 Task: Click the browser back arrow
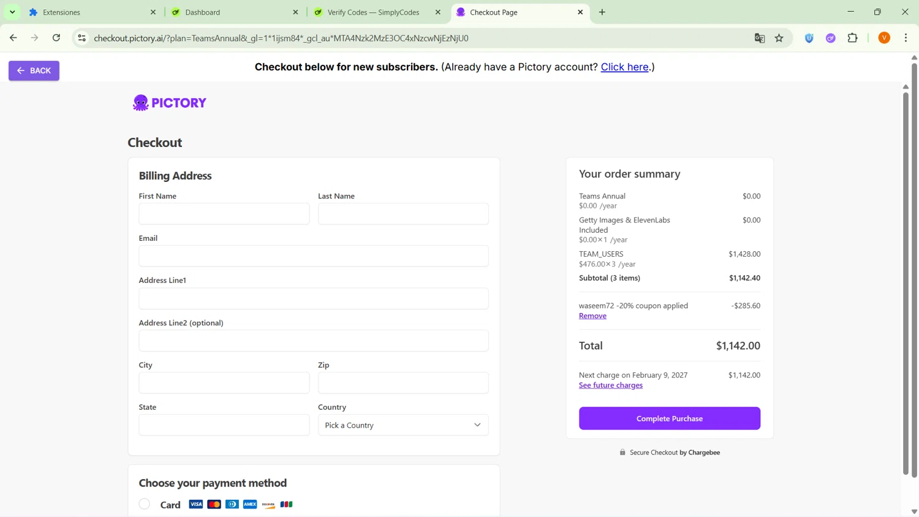tap(13, 38)
